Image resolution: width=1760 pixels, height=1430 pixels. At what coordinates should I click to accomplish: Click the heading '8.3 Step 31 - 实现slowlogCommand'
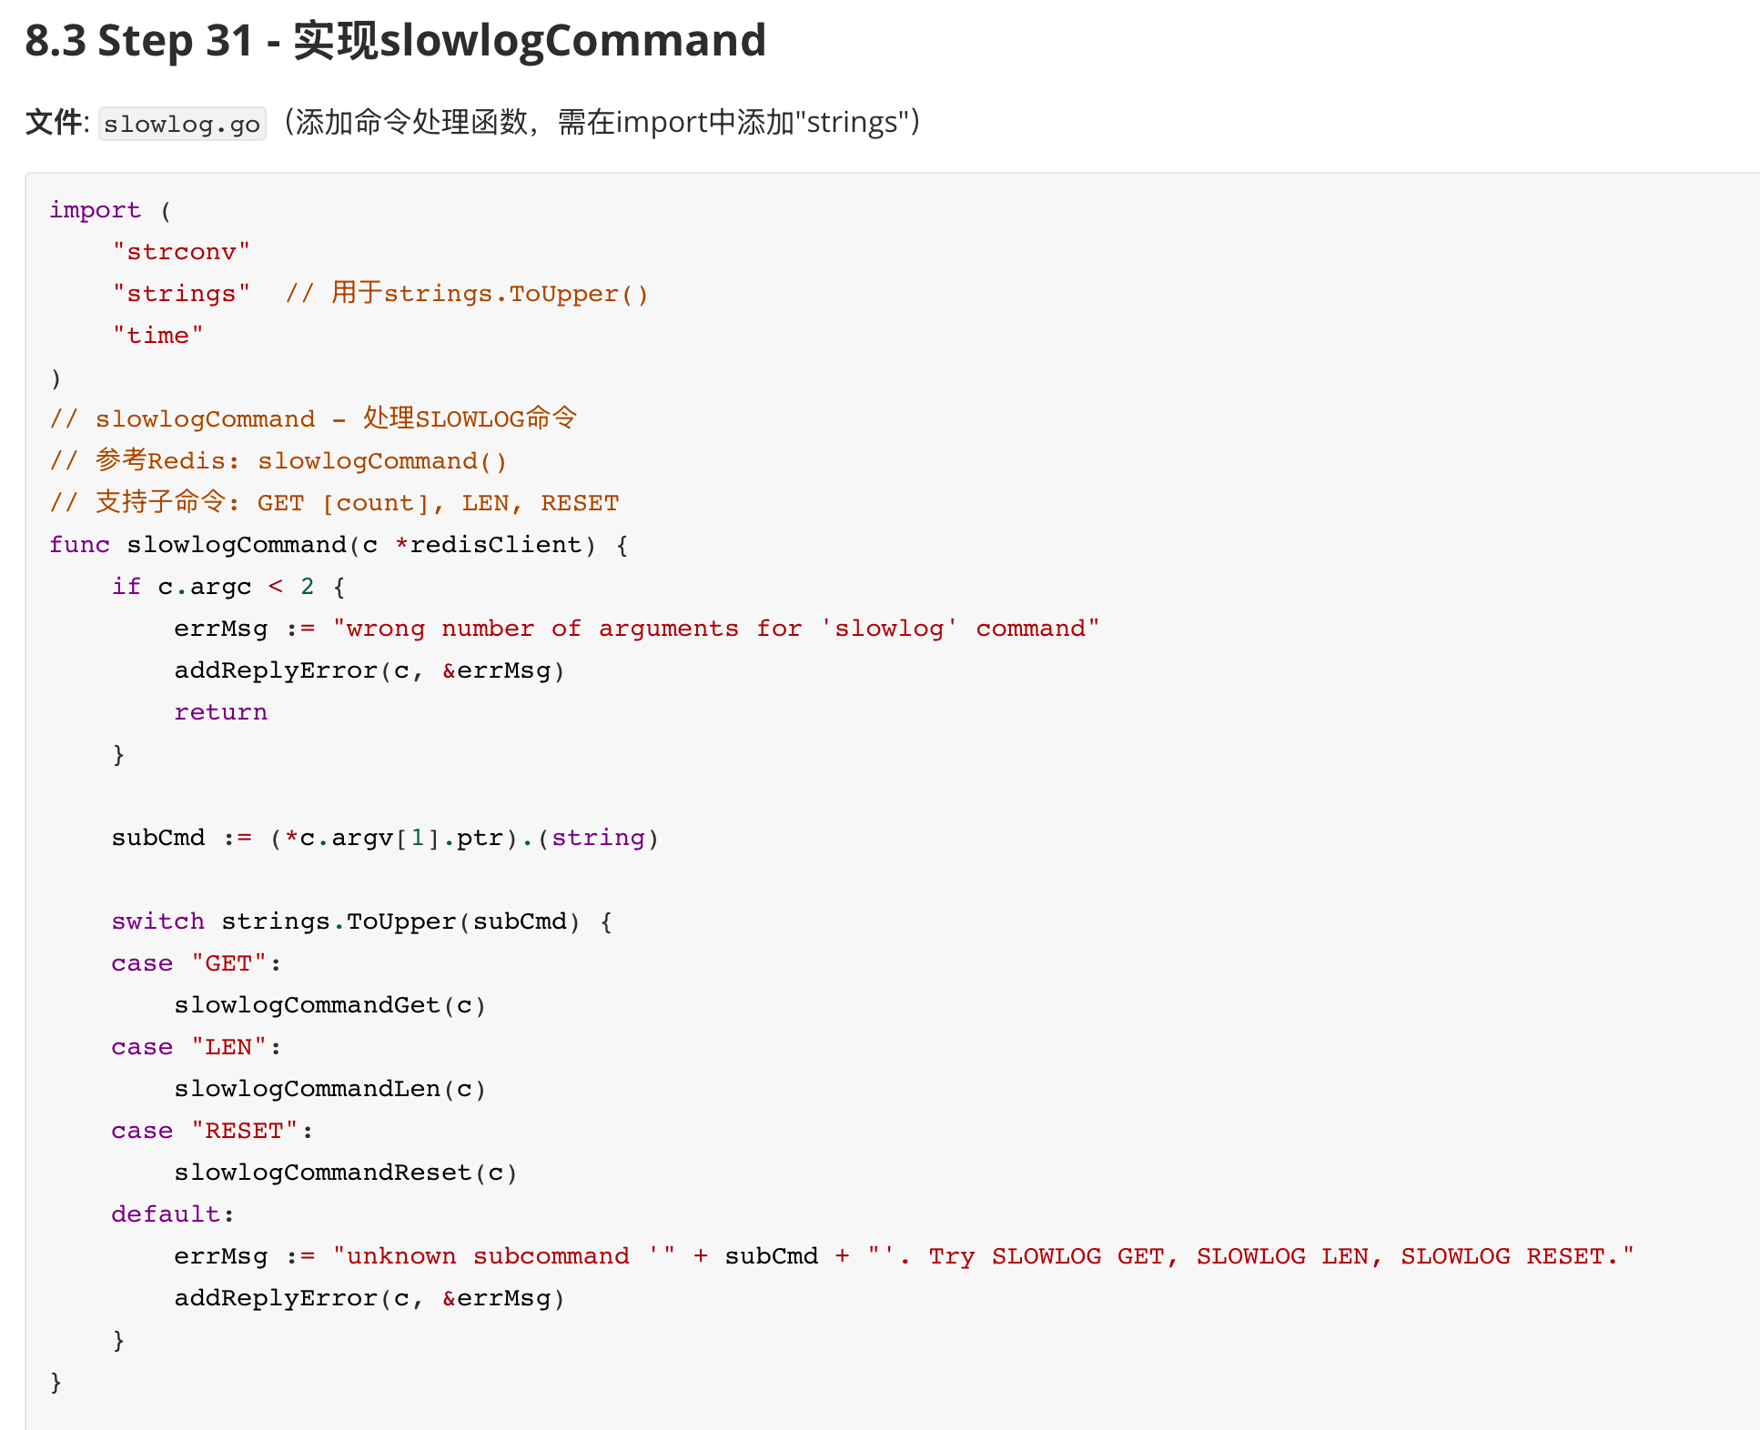(x=395, y=42)
